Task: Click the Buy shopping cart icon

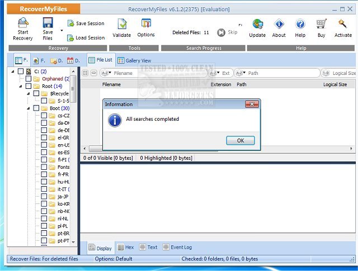Action: click(x=321, y=23)
